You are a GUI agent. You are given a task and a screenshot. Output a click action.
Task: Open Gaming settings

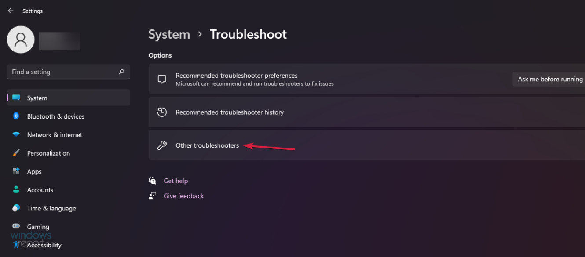[x=38, y=227]
